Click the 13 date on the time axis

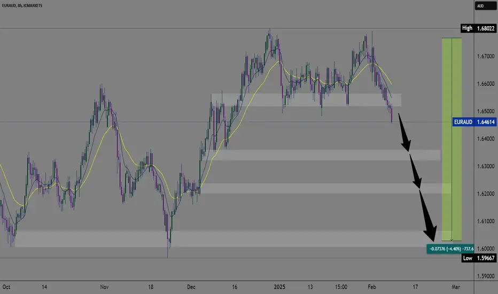tap(310, 287)
